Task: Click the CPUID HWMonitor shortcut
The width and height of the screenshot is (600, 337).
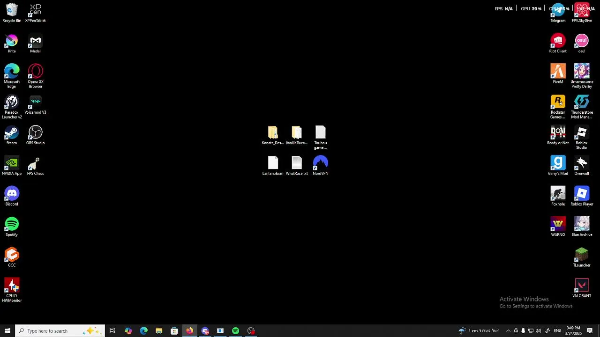Action: 12,290
